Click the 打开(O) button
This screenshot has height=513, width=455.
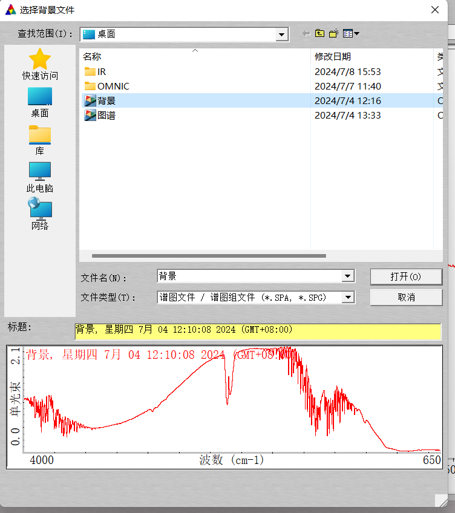click(405, 276)
